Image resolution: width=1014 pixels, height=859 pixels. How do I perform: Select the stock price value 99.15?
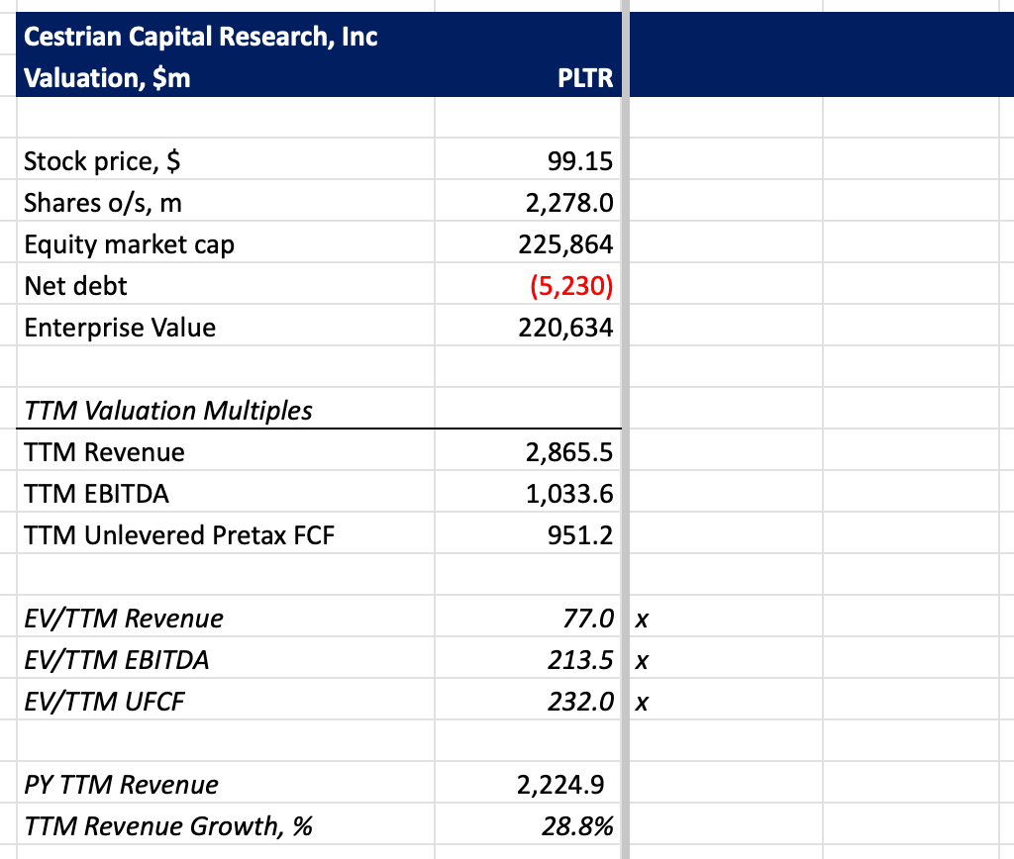[x=580, y=161]
